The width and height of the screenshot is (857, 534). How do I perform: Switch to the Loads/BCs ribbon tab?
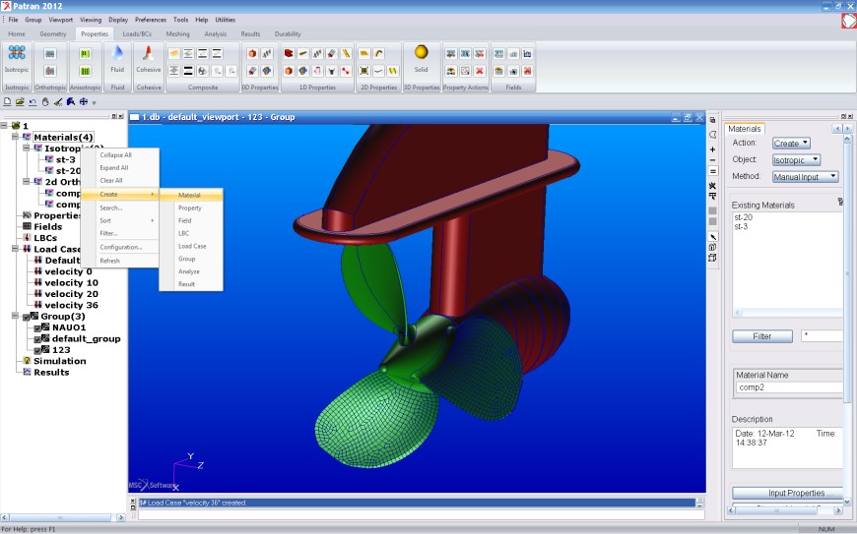(x=137, y=33)
